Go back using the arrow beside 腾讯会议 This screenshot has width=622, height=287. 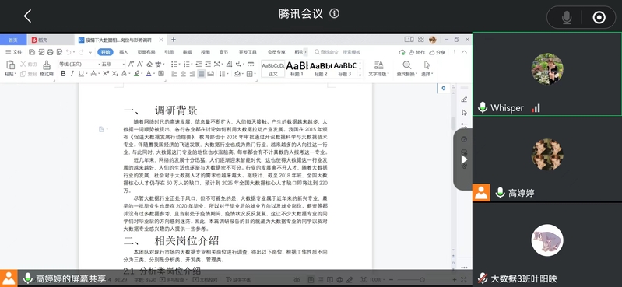click(27, 16)
